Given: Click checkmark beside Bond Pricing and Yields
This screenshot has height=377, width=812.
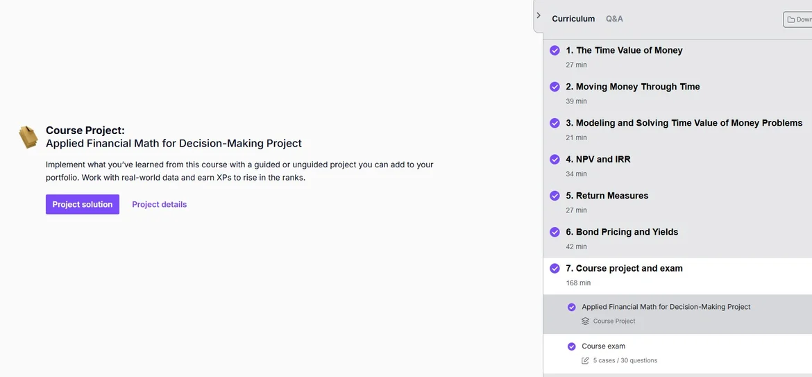Looking at the screenshot, I should pos(555,232).
